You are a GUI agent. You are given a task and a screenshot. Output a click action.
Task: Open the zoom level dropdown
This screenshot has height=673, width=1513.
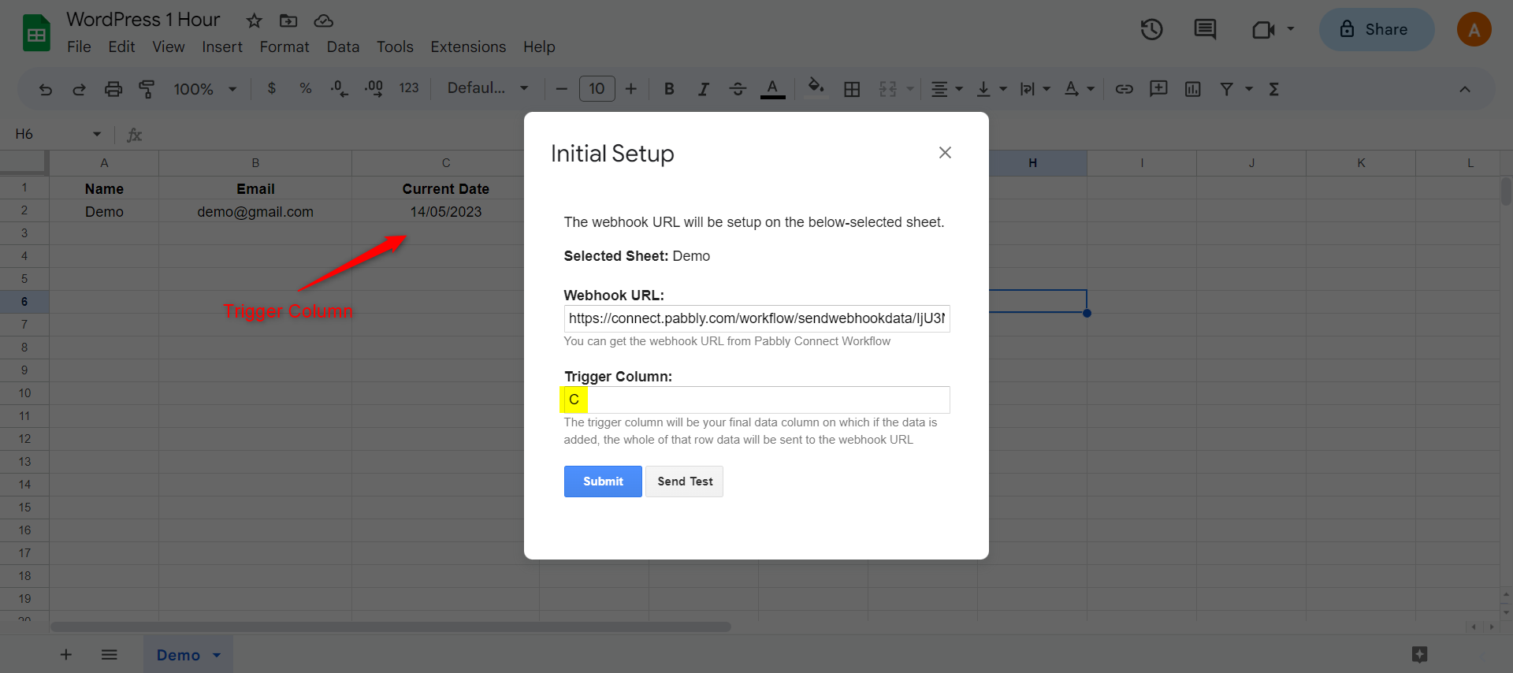point(205,89)
